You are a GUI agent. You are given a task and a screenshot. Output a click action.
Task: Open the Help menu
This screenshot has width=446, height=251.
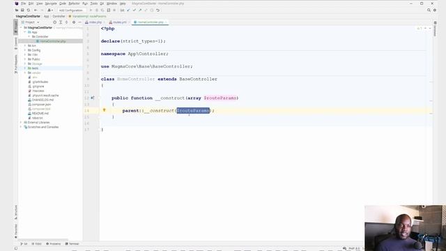pyautogui.click(x=123, y=3)
